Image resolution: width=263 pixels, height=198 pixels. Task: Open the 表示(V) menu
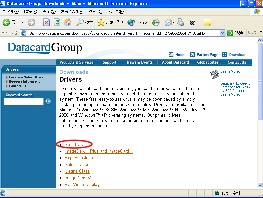49,12
